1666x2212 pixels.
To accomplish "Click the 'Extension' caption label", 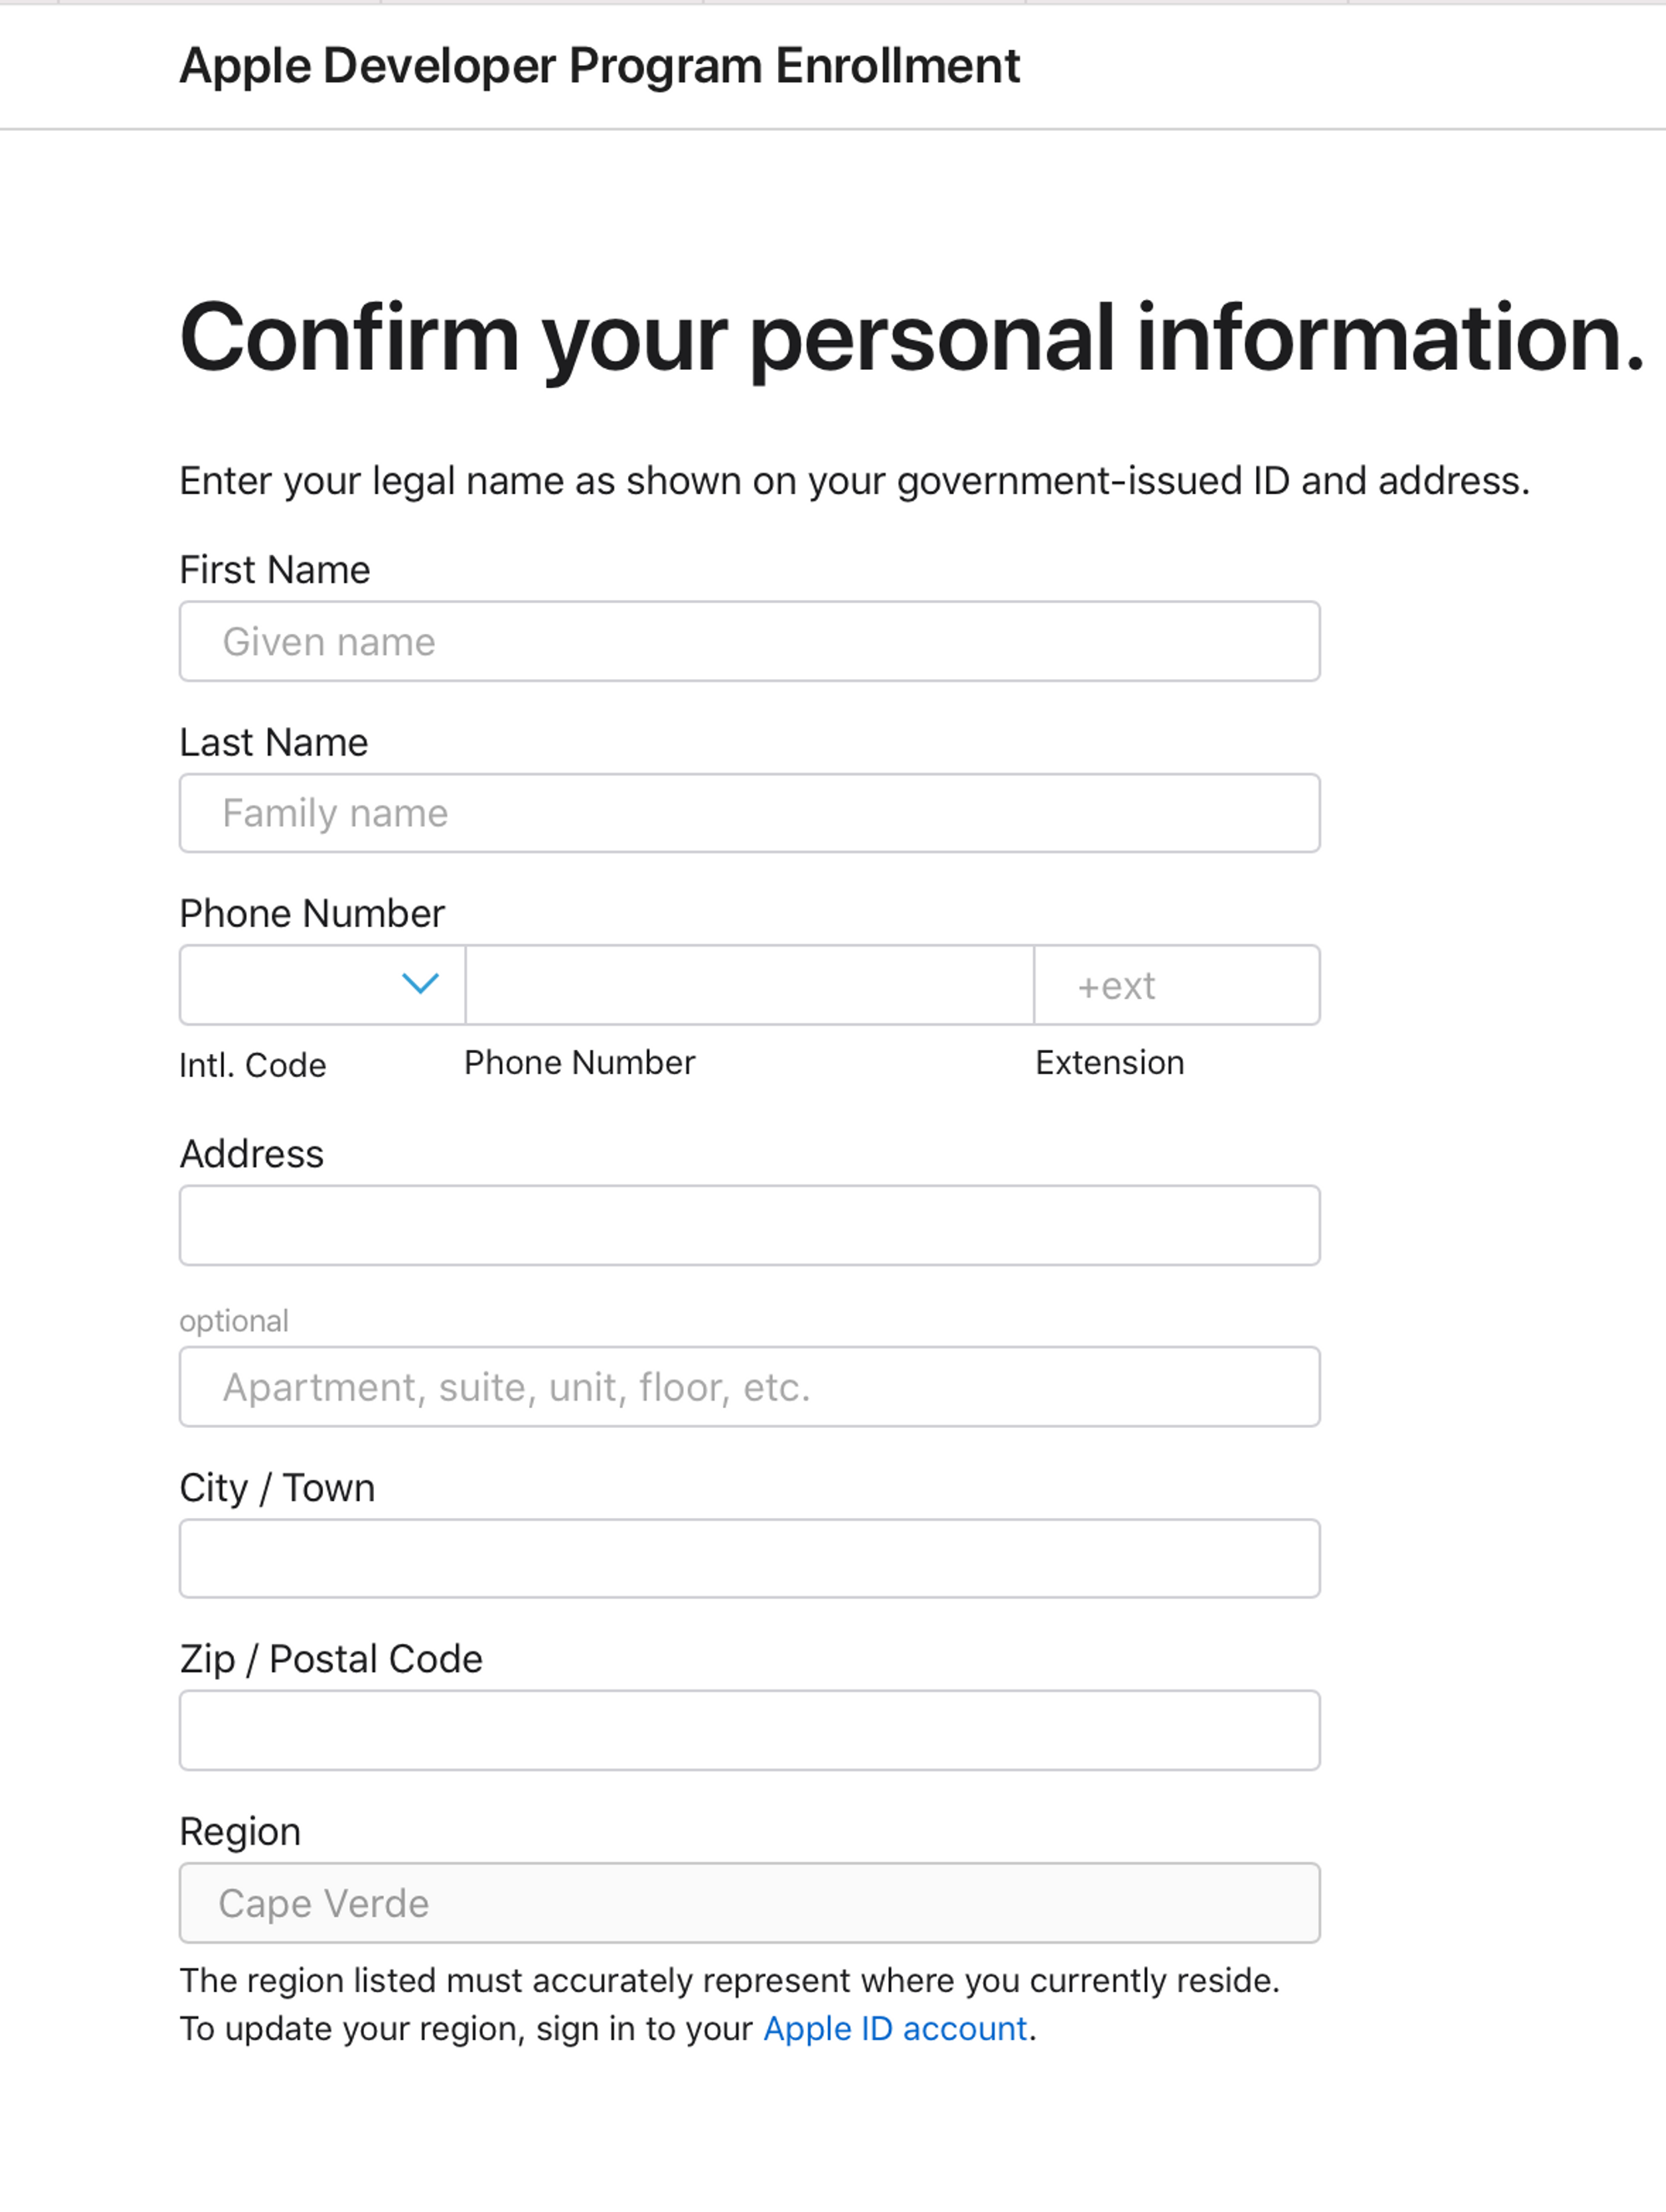I will [1109, 1062].
